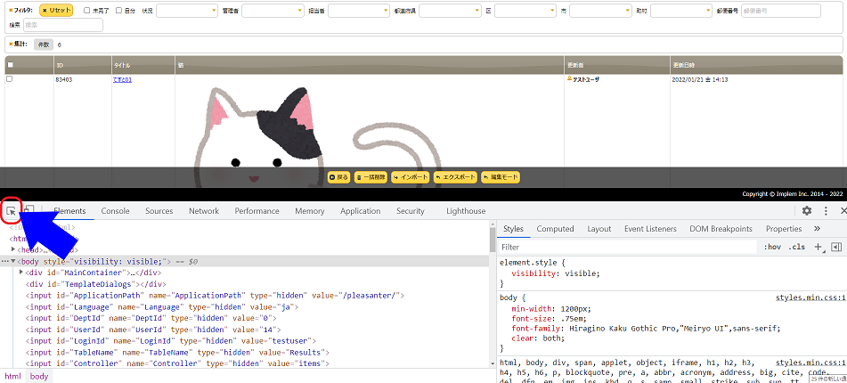Open DevTools settings gear
Screen dimensions: 847x383
pos(807,211)
